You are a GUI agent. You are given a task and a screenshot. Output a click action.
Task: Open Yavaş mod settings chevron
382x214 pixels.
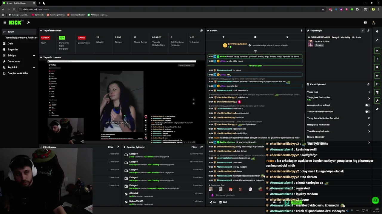[369, 92]
